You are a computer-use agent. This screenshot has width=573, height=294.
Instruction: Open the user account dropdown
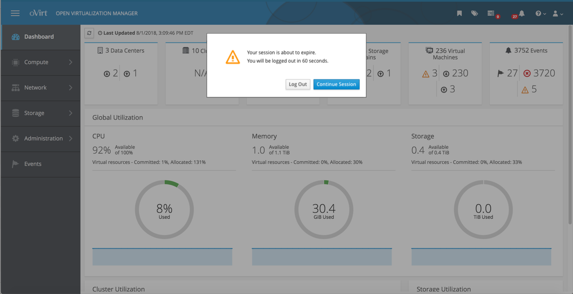[x=557, y=13]
